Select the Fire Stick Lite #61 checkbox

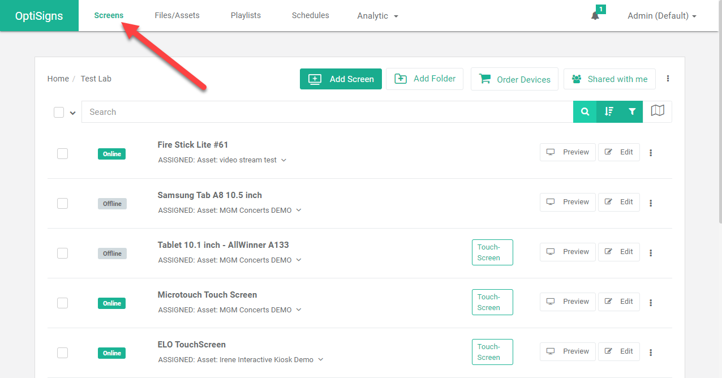tap(62, 153)
